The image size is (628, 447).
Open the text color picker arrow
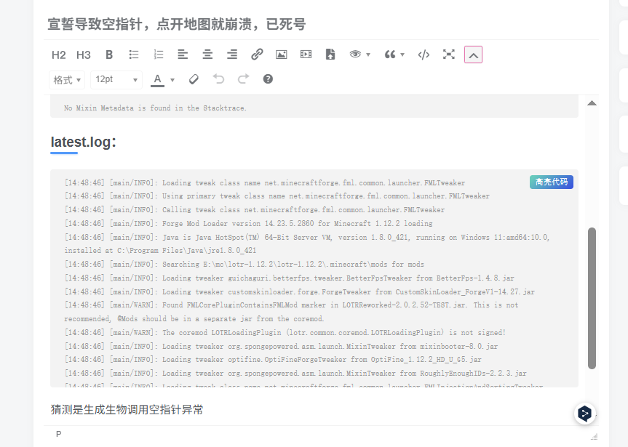172,80
